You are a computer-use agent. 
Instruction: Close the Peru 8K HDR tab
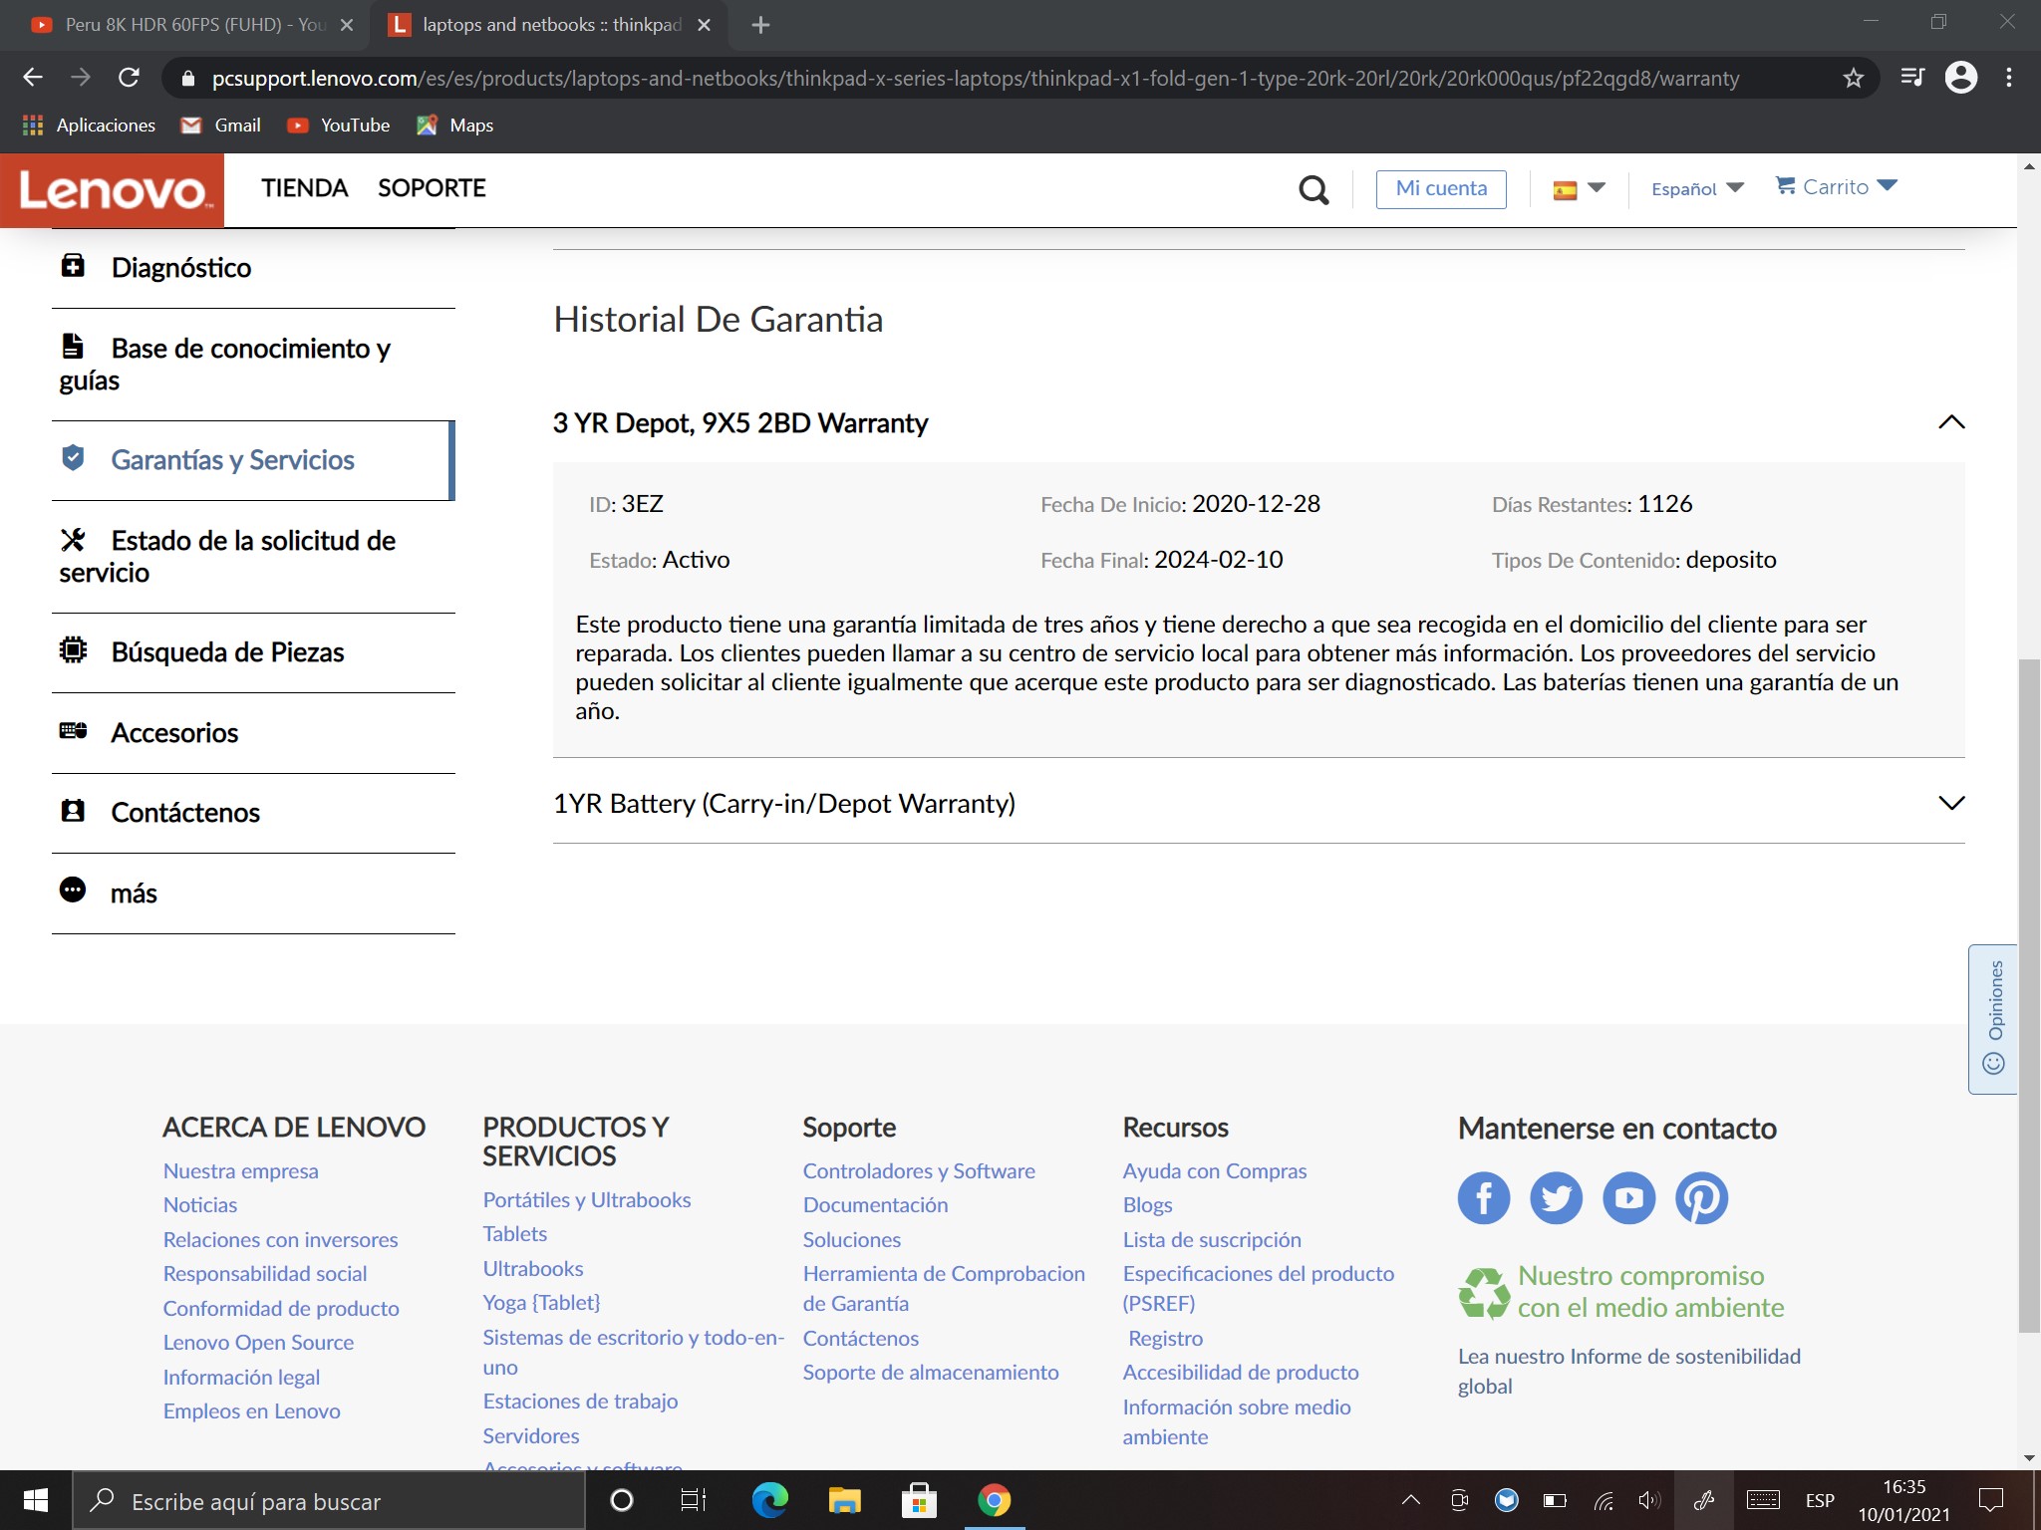347,25
